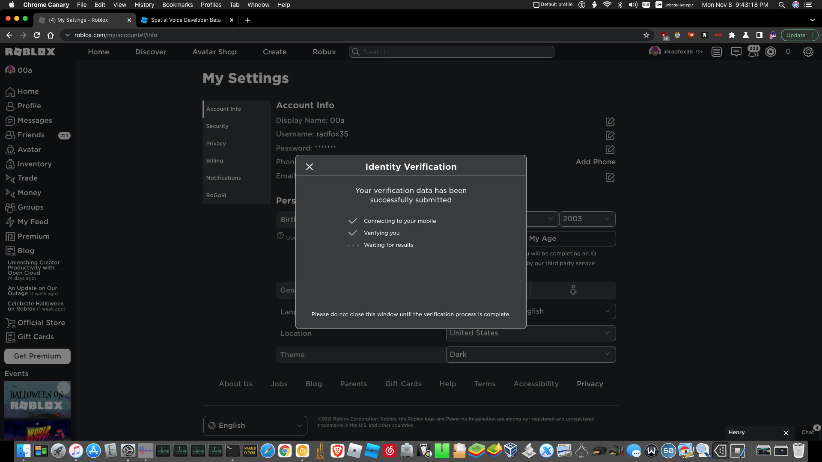Click the Robux hexagon icon in header
The width and height of the screenshot is (822, 462).
771,52
